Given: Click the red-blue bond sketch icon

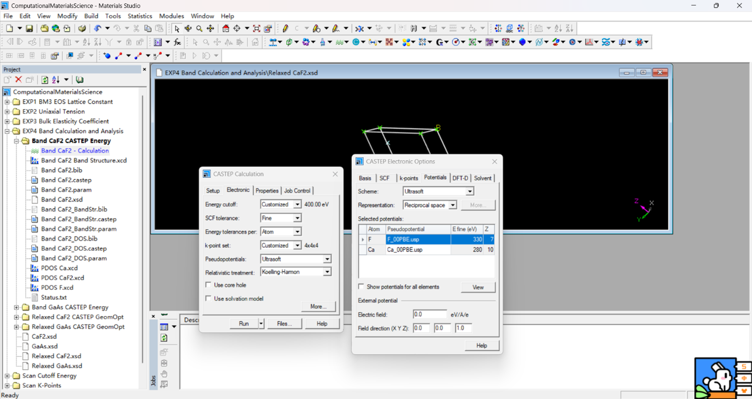Looking at the screenshot, I should click(119, 56).
